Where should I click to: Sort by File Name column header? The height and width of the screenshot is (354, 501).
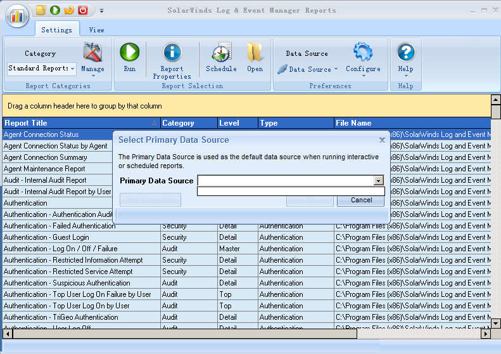(412, 123)
